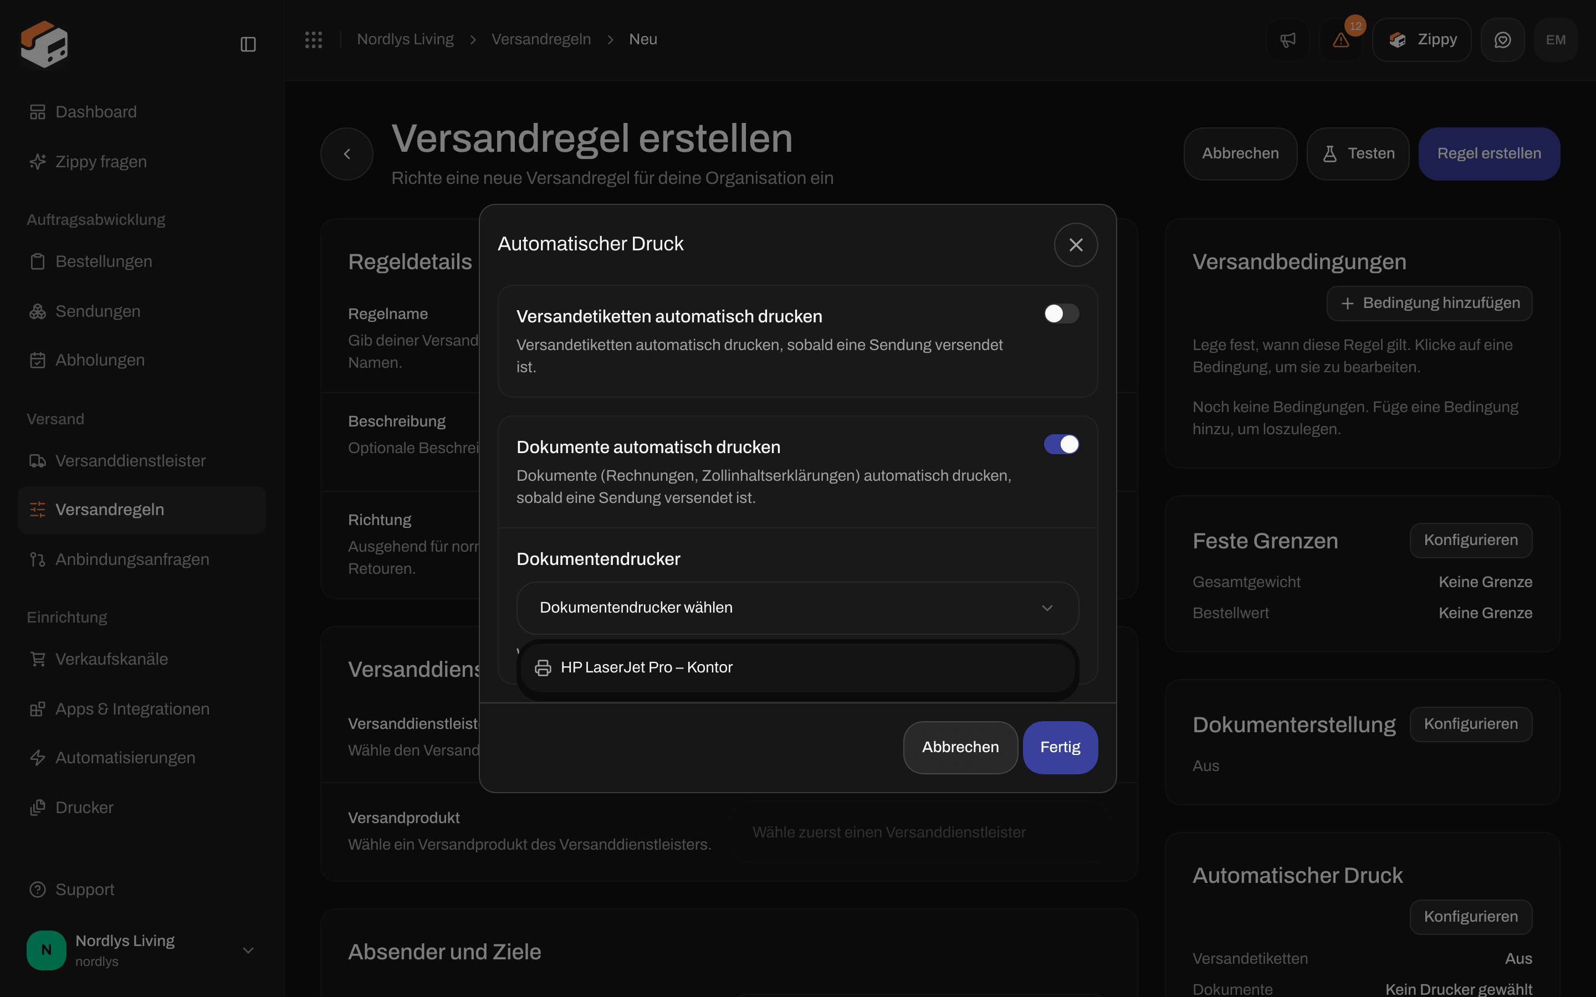This screenshot has height=997, width=1596.
Task: Expand Nordlys Living organisation switcher
Action: pos(142,950)
